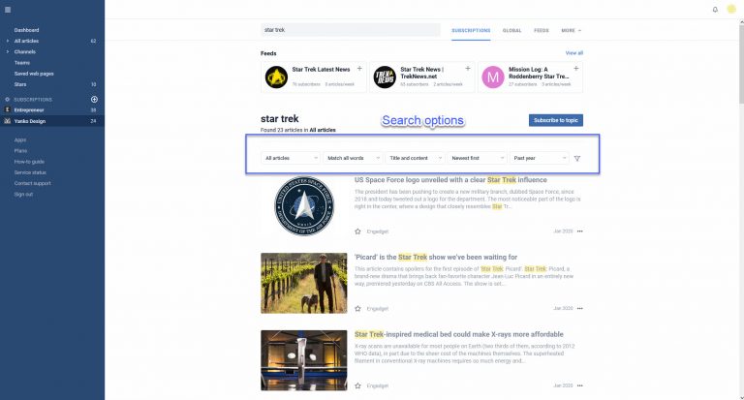Screen dimensions: 744x400
Task: Star the medical bed X-rays article
Action: (357, 386)
